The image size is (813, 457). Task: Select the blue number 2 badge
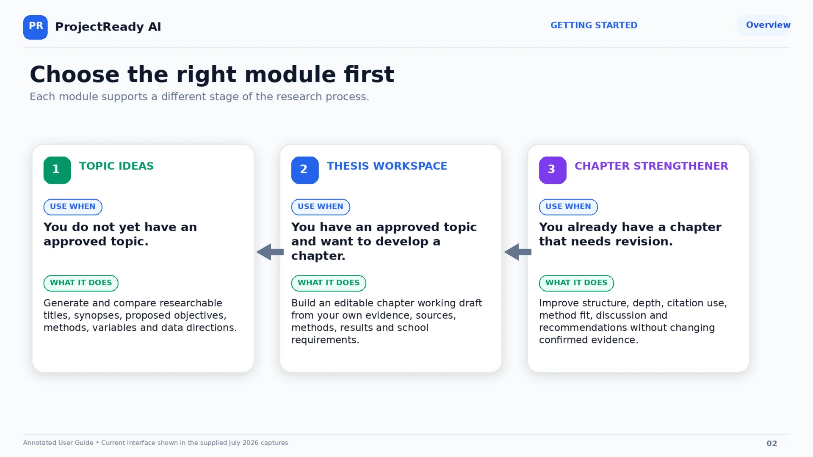tap(305, 170)
